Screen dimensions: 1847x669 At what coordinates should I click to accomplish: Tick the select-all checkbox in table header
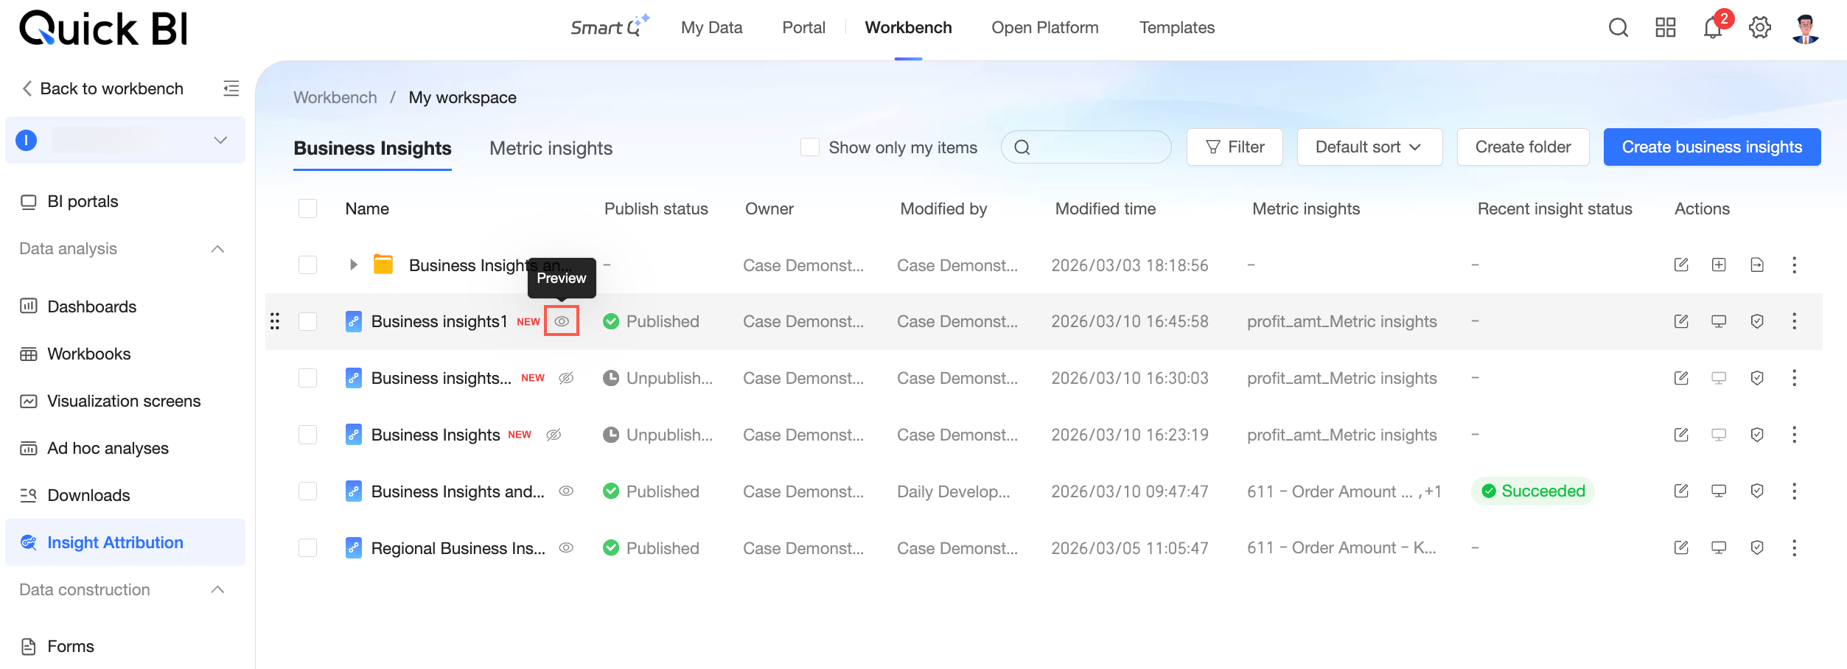coord(307,209)
